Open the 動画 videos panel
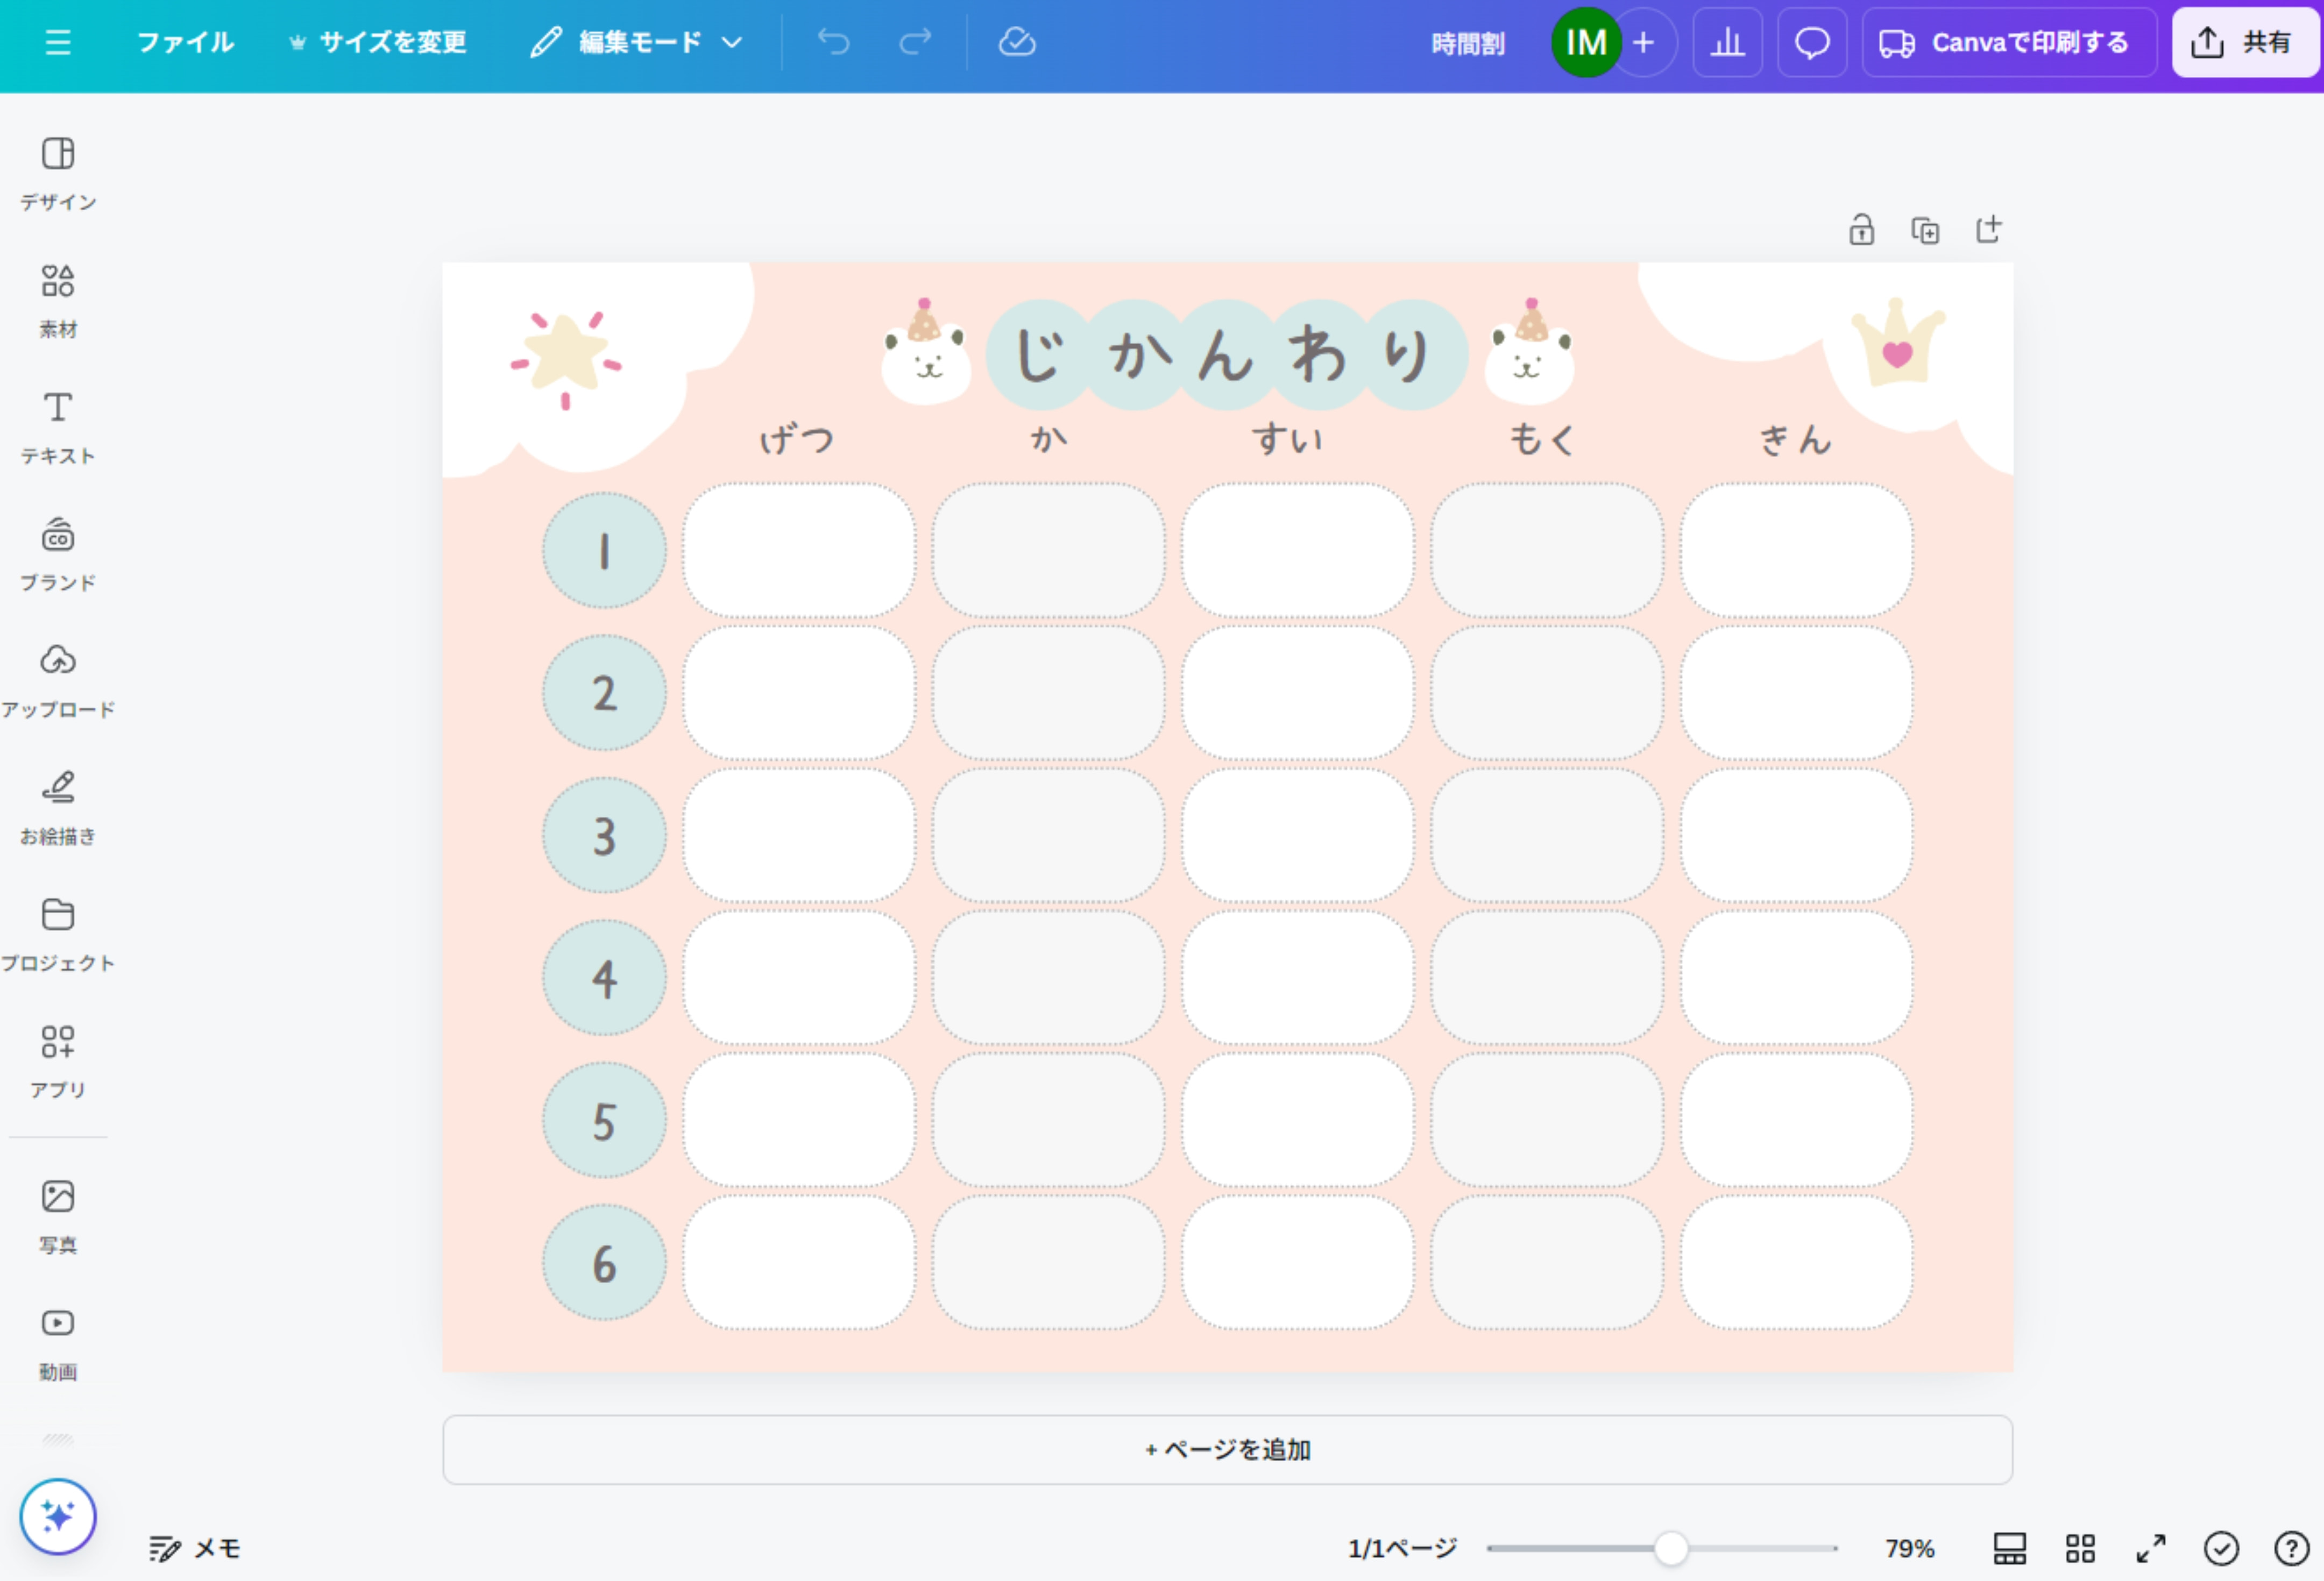The image size is (2324, 1581). pos(58,1344)
